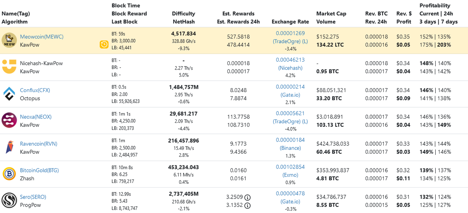
Task: Click the Rev. BTC column header
Action: pos(376,14)
